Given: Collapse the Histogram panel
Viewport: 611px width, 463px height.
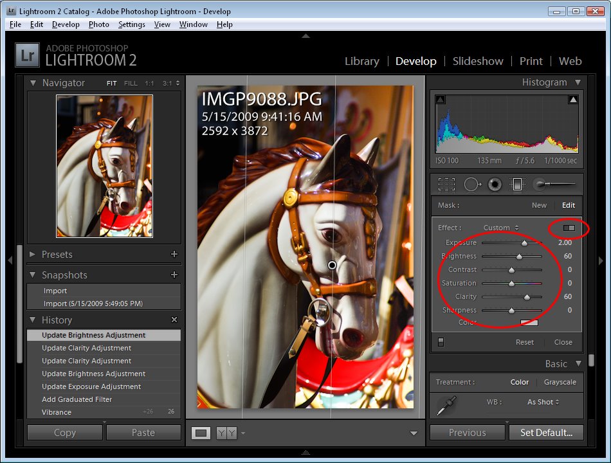Looking at the screenshot, I should 578,82.
